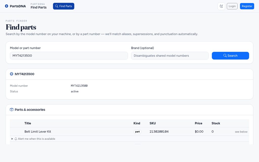Screen dimensions: 259x162
Task: Click the 'part' kind badge
Action: 137,132
